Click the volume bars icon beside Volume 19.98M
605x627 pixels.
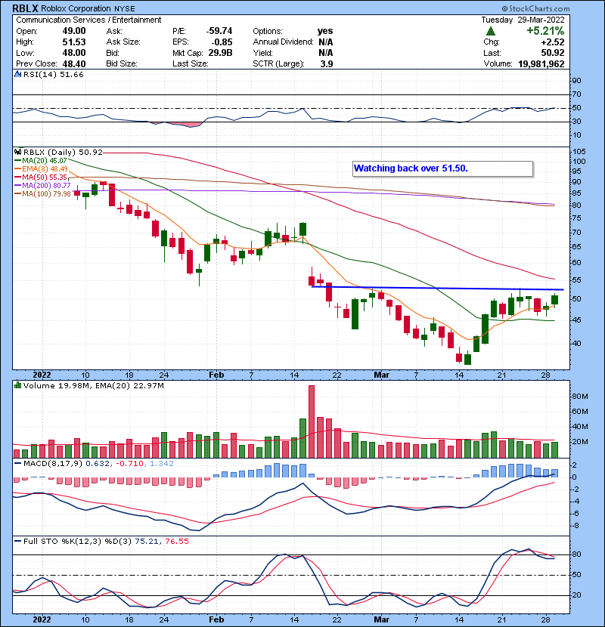(18, 385)
